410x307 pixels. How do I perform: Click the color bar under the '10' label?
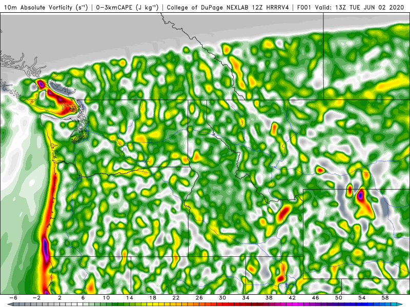(106, 304)
